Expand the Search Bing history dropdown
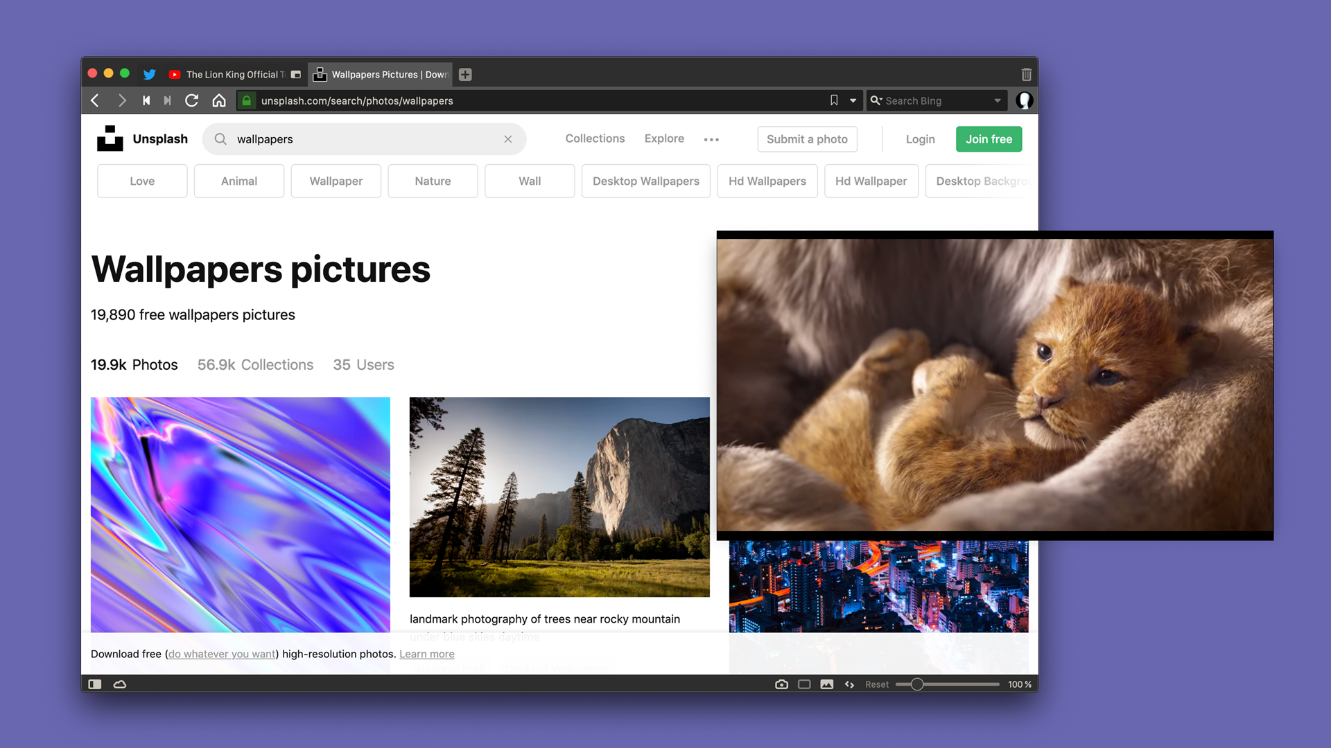Screen dimensions: 1331x748 click(x=998, y=100)
